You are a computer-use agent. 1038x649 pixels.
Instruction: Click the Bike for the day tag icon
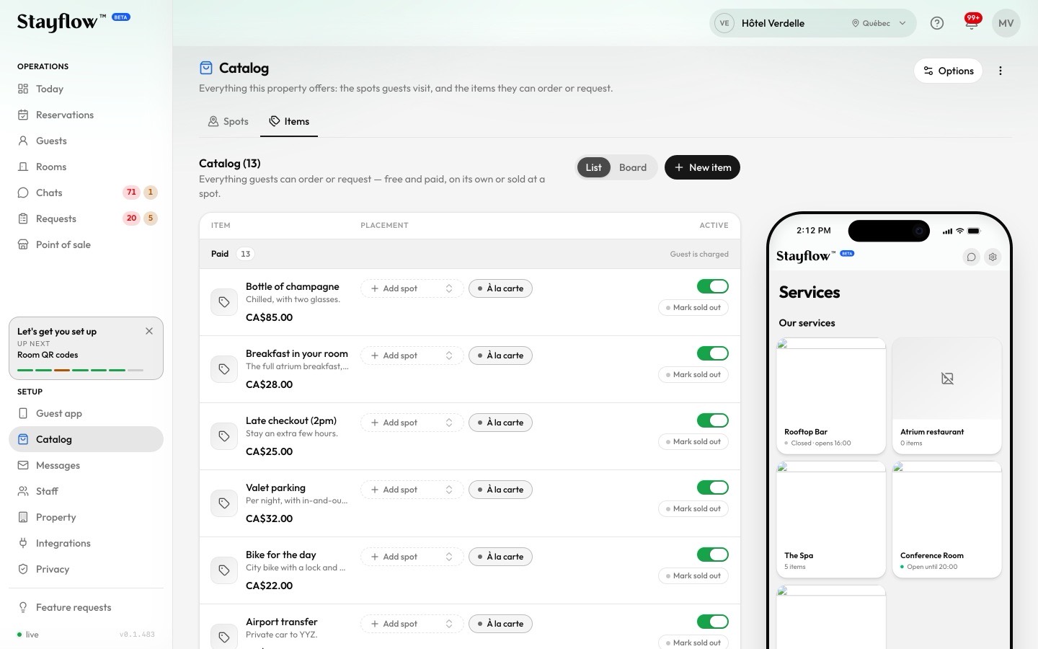(224, 570)
